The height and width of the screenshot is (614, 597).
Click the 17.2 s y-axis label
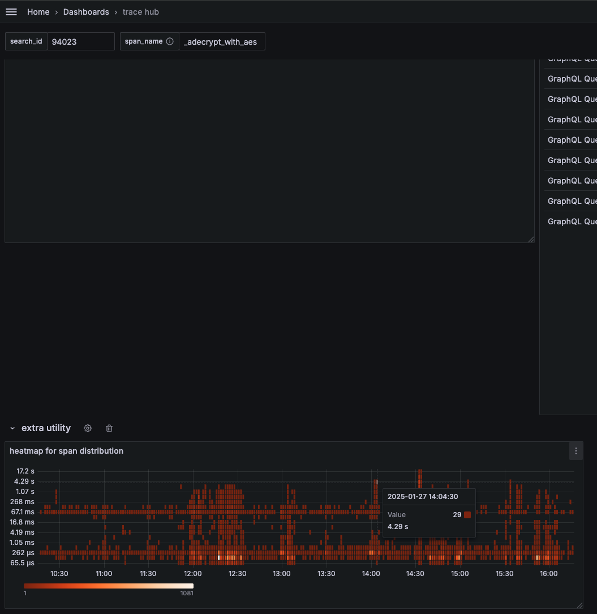[x=25, y=471]
